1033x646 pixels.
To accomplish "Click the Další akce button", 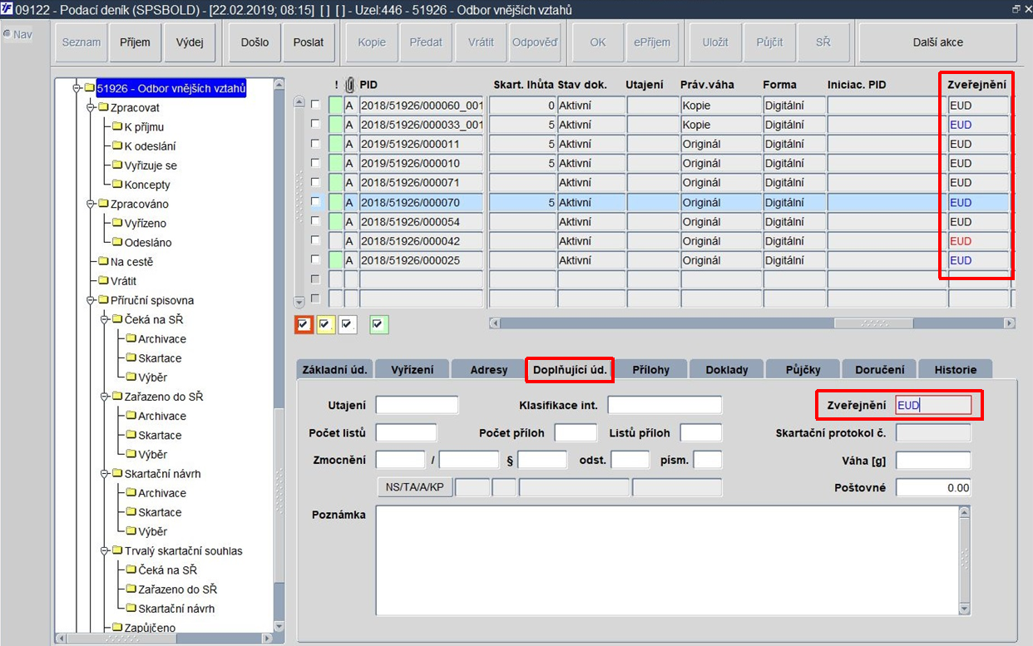I will point(937,42).
